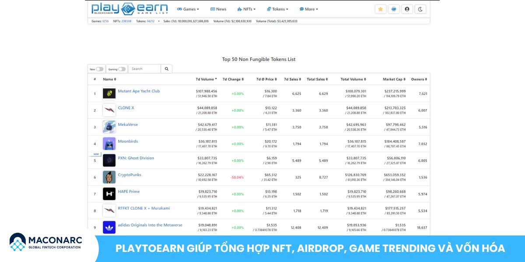Click the PlayToEarn logo

click(x=129, y=9)
